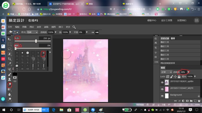Open the 文件 menu
The image size is (202, 113).
pos(10,27)
